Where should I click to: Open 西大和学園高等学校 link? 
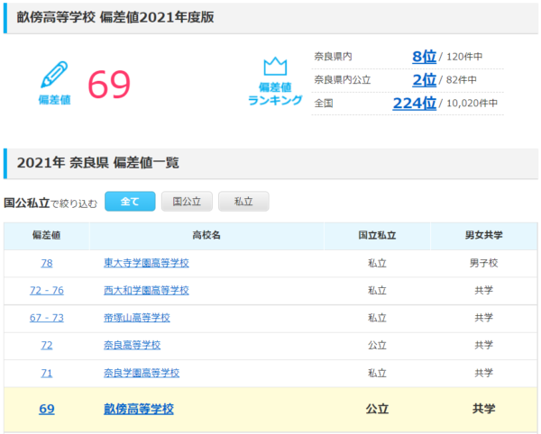(146, 290)
